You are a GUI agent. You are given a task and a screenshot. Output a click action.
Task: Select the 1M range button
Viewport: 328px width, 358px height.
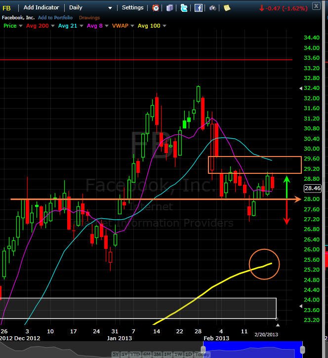point(167,355)
